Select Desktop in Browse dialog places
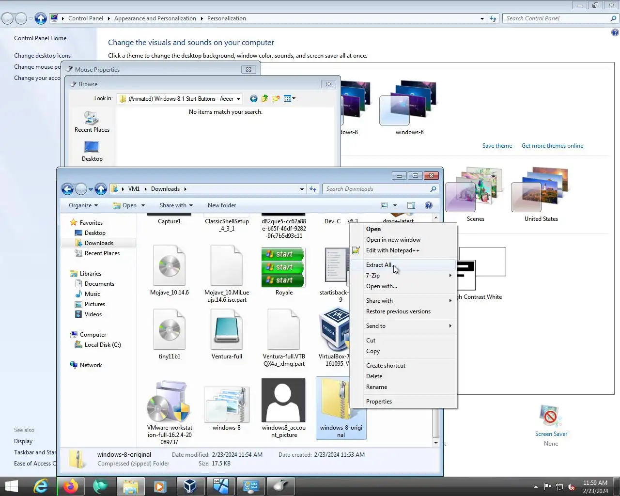The height and width of the screenshot is (496, 620). click(x=92, y=151)
